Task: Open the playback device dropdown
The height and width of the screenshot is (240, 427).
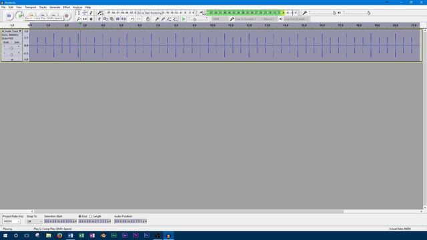Action: [296, 19]
